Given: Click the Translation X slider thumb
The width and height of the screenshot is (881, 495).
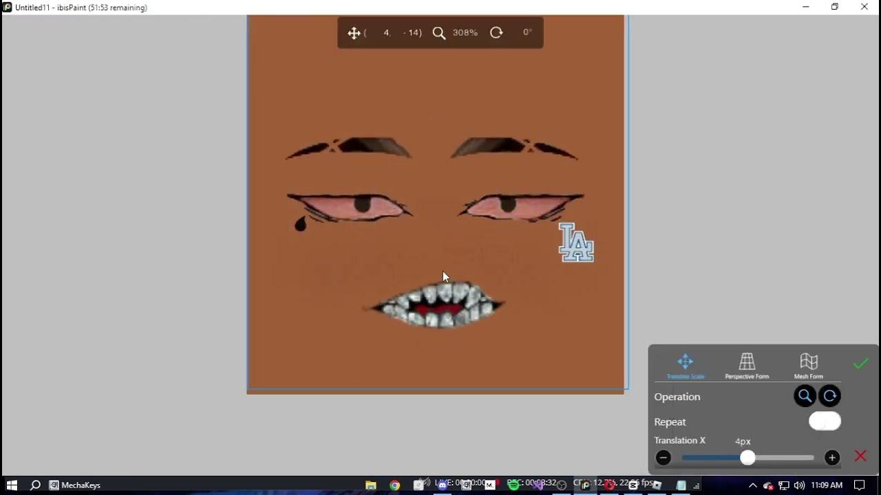Looking at the screenshot, I should pyautogui.click(x=747, y=457).
